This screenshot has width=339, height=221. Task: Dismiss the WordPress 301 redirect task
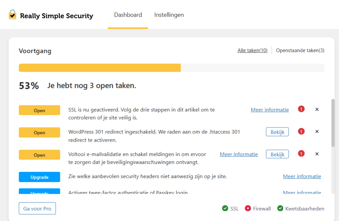pyautogui.click(x=317, y=131)
